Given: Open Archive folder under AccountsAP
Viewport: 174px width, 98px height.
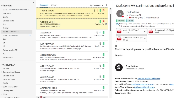Looking at the screenshot, I should tap(6, 68).
